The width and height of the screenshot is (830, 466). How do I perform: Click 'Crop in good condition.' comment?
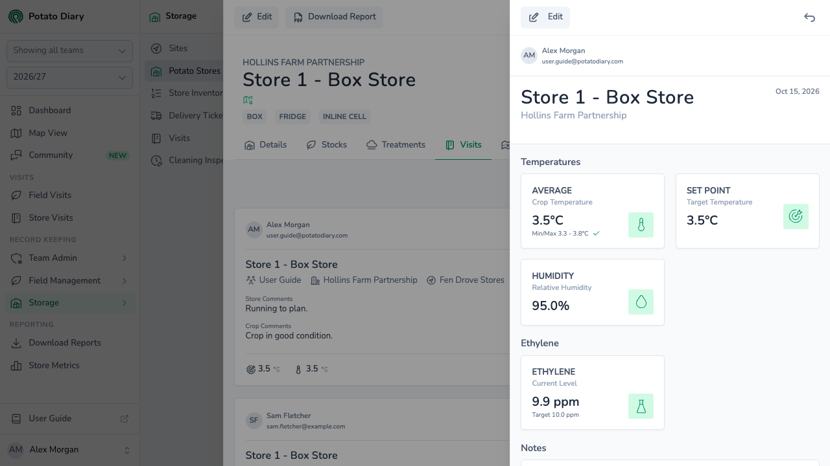[x=289, y=336]
